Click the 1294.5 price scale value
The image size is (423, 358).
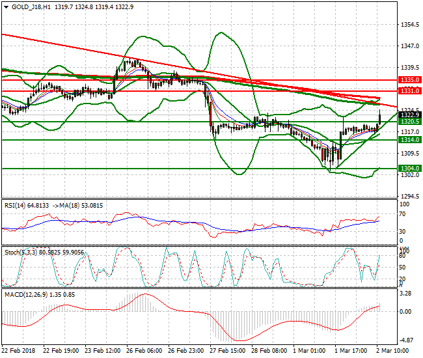tap(410, 196)
